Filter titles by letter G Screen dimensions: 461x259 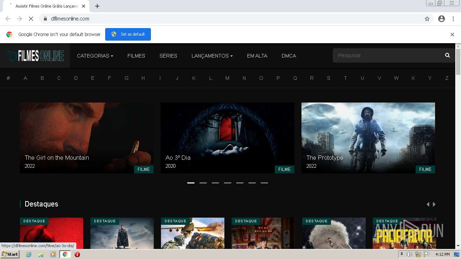point(126,78)
